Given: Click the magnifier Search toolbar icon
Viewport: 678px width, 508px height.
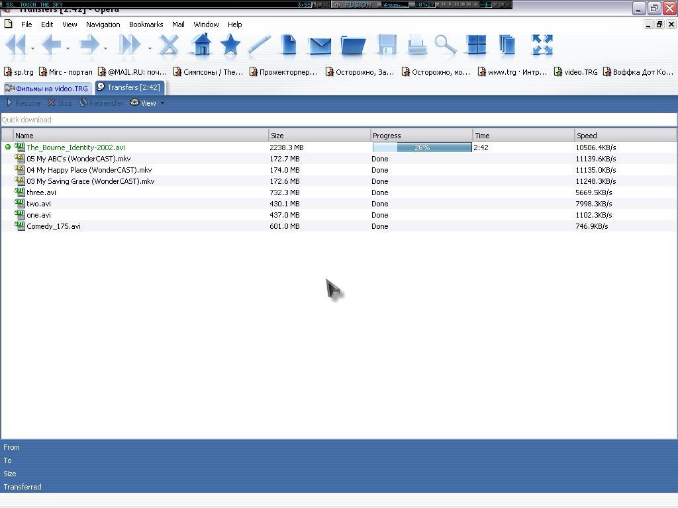Looking at the screenshot, I should click(445, 45).
